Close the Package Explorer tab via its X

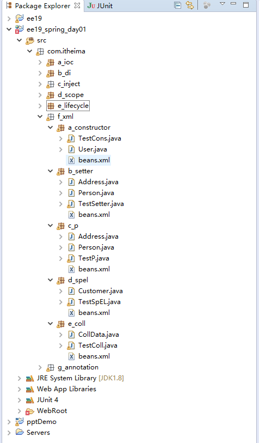(x=77, y=5)
